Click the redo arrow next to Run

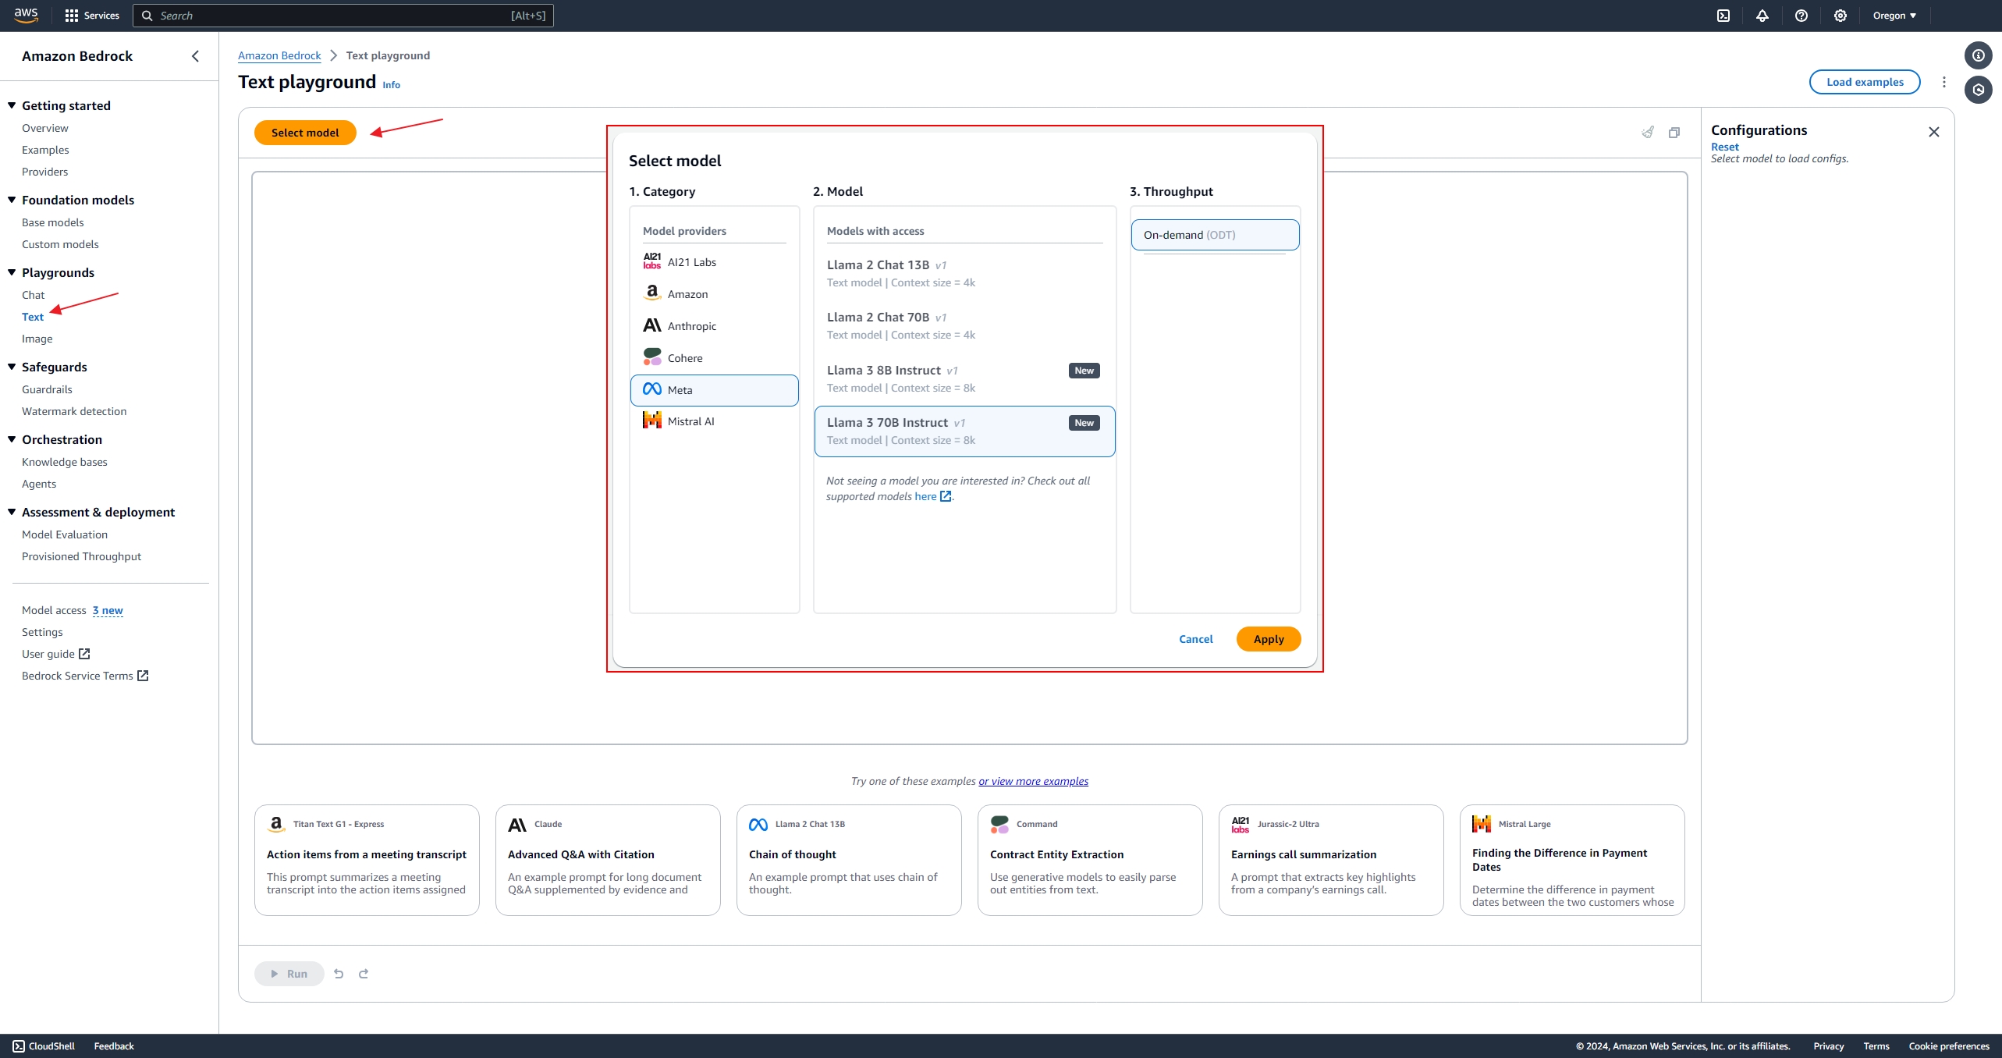tap(364, 974)
